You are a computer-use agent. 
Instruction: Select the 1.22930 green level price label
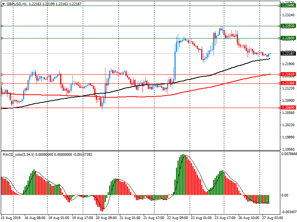coord(288,26)
